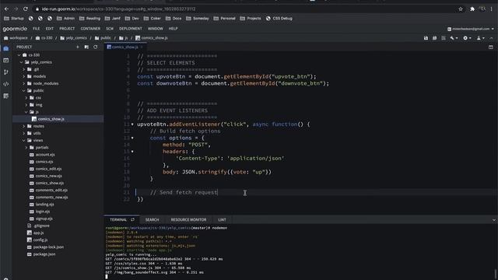Open the account email dropdown
This screenshot has width=498, height=280.
click(x=471, y=29)
